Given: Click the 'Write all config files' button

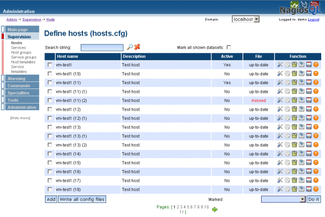Looking at the screenshot, I should 82,199.
